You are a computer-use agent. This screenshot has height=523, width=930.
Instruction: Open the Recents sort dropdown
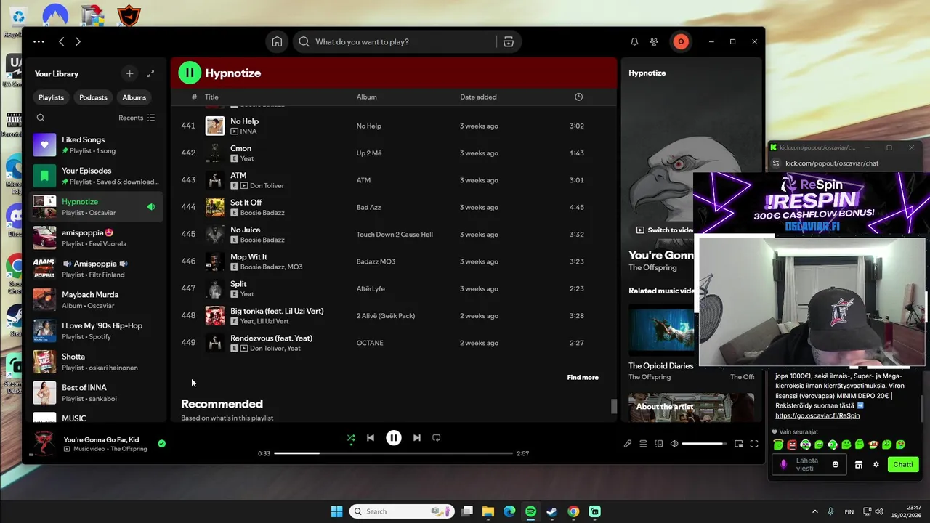pos(137,118)
